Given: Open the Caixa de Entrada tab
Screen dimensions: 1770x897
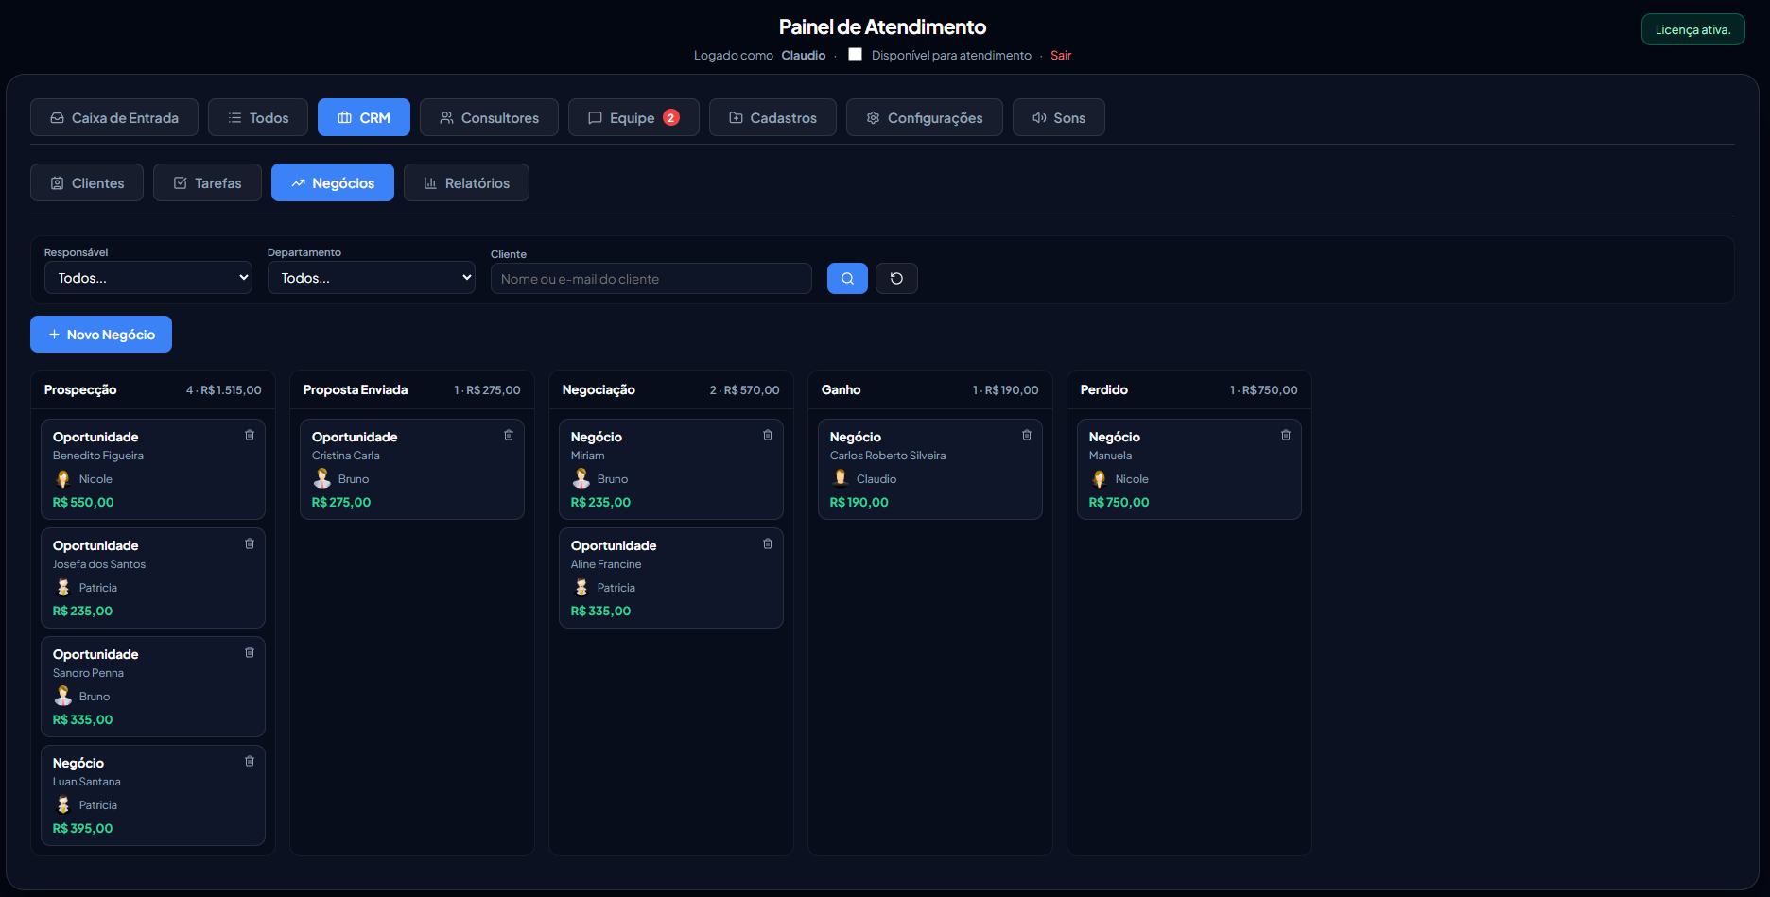Looking at the screenshot, I should 114,117.
